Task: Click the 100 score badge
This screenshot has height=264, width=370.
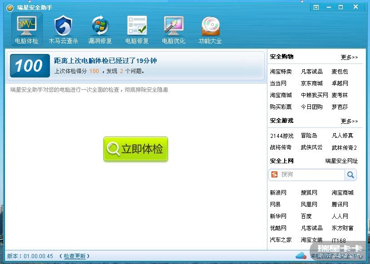Action: [30, 66]
